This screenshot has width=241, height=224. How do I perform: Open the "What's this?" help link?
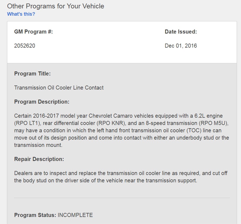(x=21, y=14)
